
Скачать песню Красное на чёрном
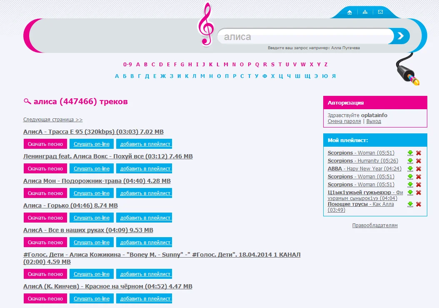click(45, 299)
